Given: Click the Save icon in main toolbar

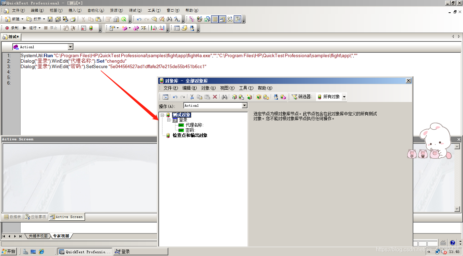Looking at the screenshot, I should (x=50, y=19).
